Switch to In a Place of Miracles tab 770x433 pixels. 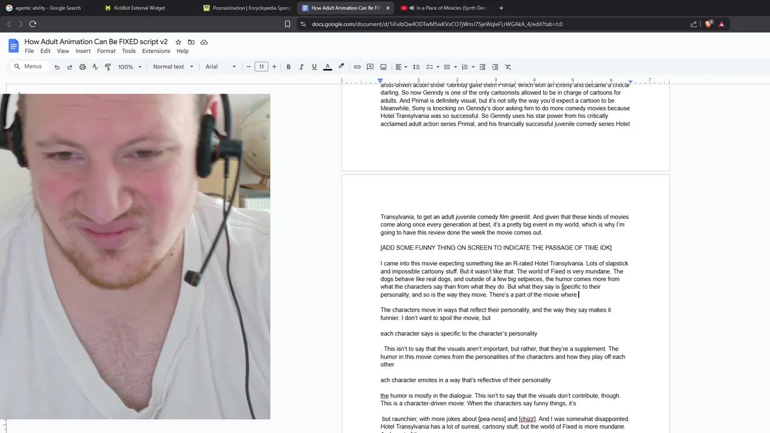(445, 8)
